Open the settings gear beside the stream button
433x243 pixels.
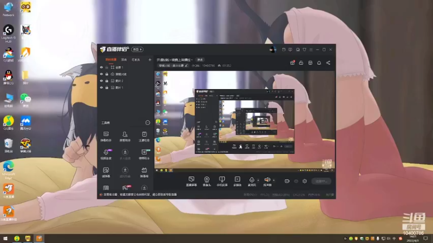click(x=305, y=181)
